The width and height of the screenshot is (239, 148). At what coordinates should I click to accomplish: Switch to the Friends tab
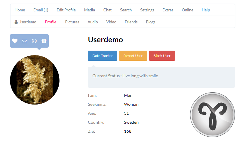pos(131,22)
